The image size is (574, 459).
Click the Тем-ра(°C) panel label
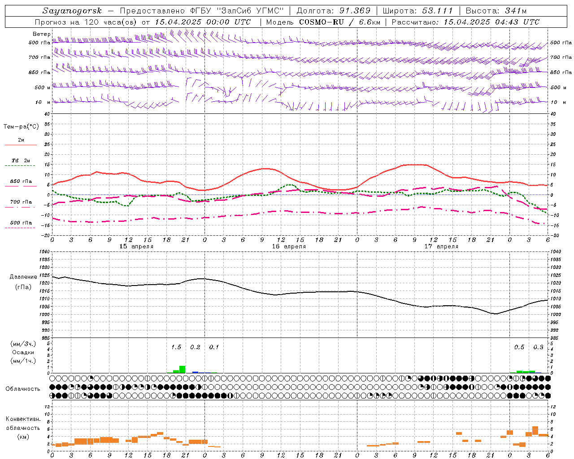21,127
